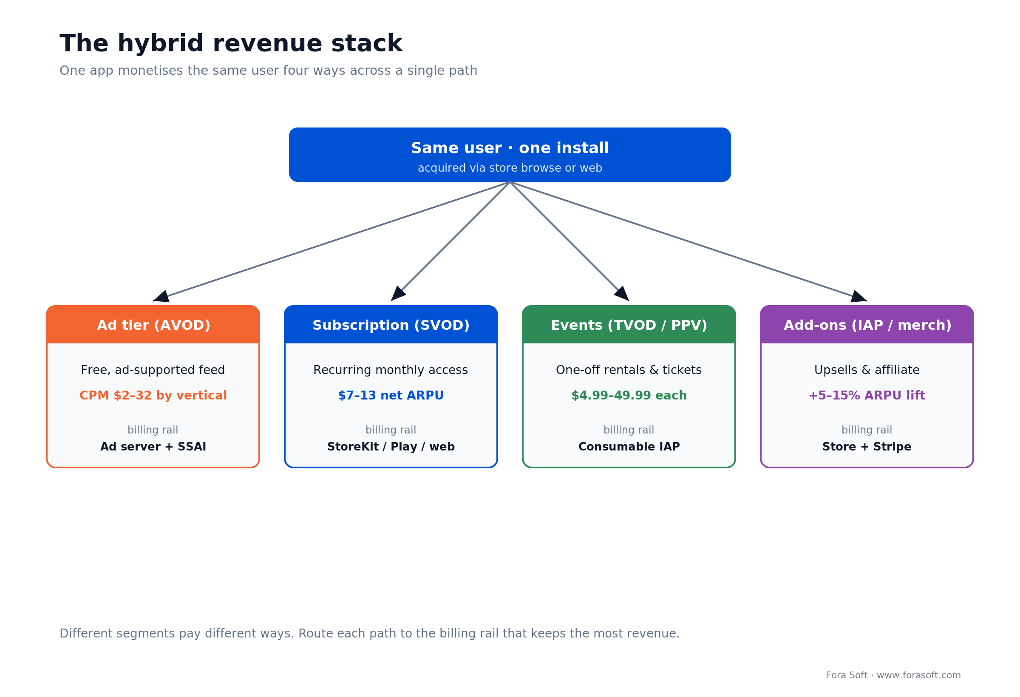The height and width of the screenshot is (697, 1020).
Task: Select 'Consumable IAP' billing rail
Action: 629,447
